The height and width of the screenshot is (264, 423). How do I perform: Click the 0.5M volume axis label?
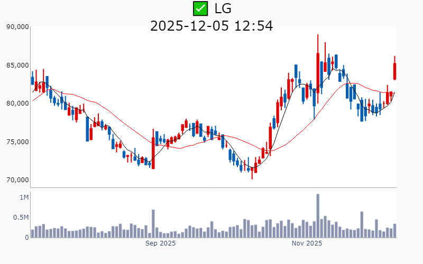(21, 218)
